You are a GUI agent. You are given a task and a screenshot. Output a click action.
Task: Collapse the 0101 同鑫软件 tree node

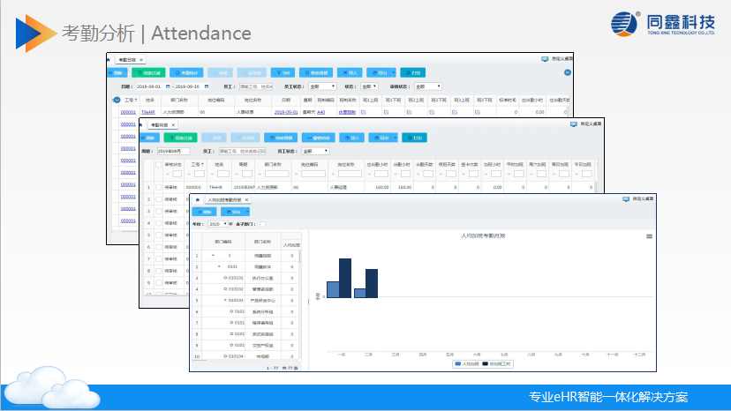click(x=220, y=265)
